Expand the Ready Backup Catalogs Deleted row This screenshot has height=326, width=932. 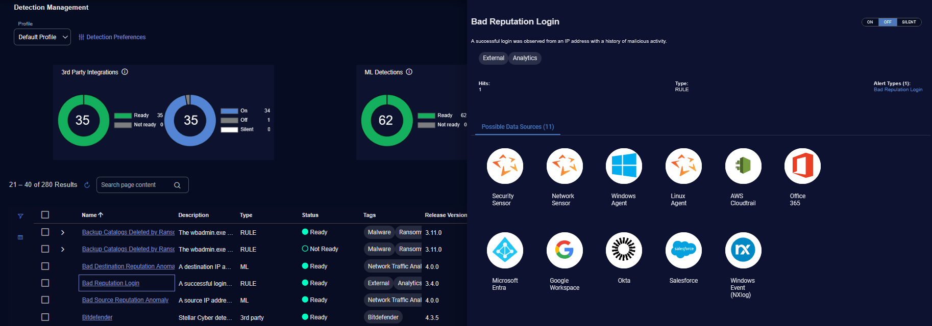(63, 232)
